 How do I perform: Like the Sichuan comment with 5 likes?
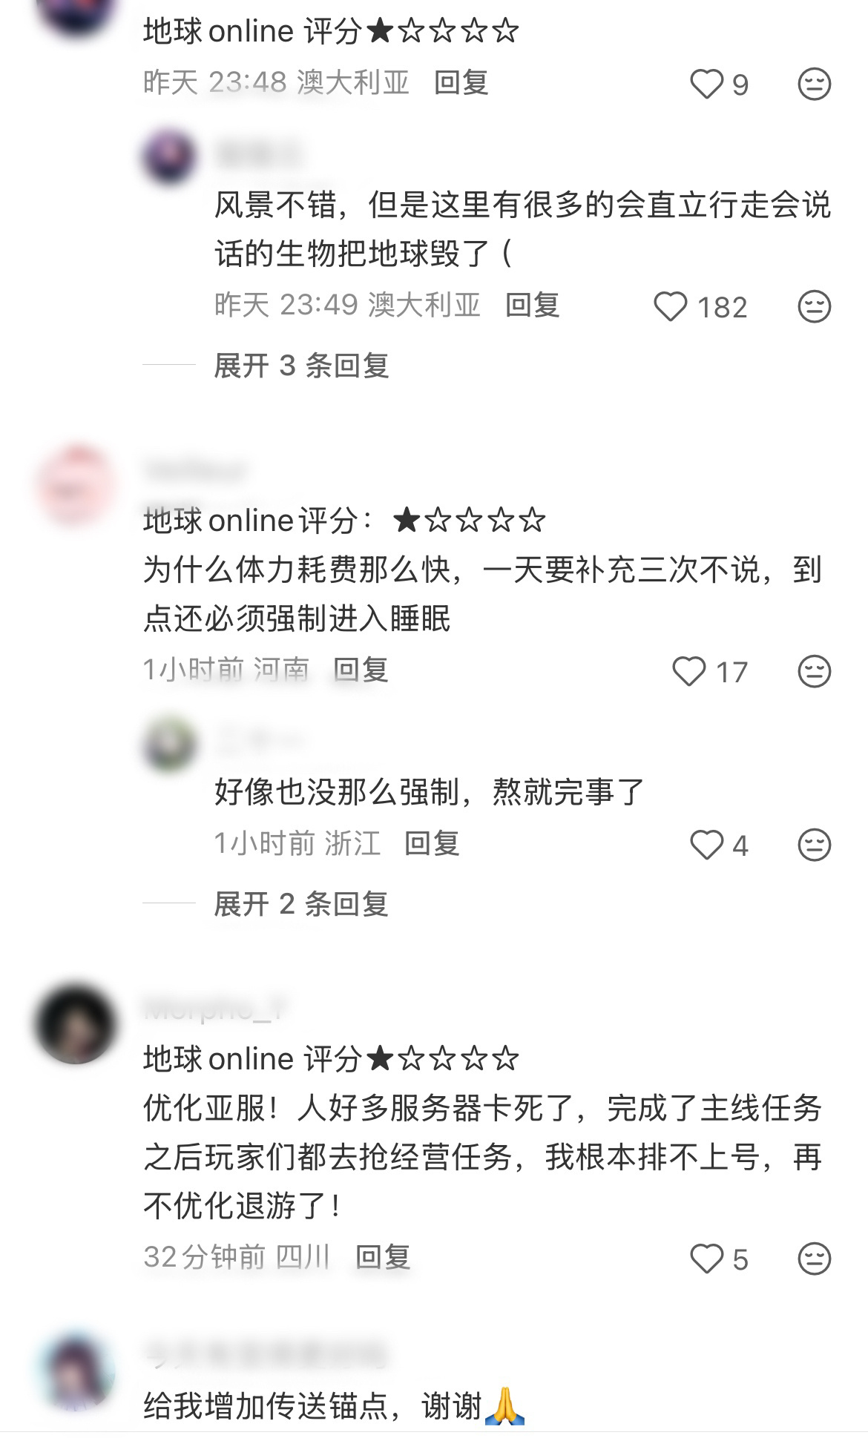pos(706,1259)
